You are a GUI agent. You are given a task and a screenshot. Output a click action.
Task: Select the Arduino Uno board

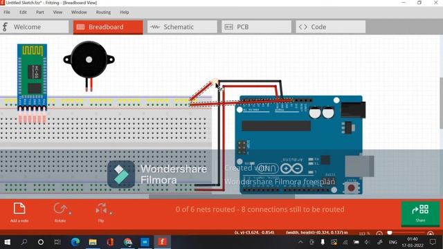click(304, 145)
